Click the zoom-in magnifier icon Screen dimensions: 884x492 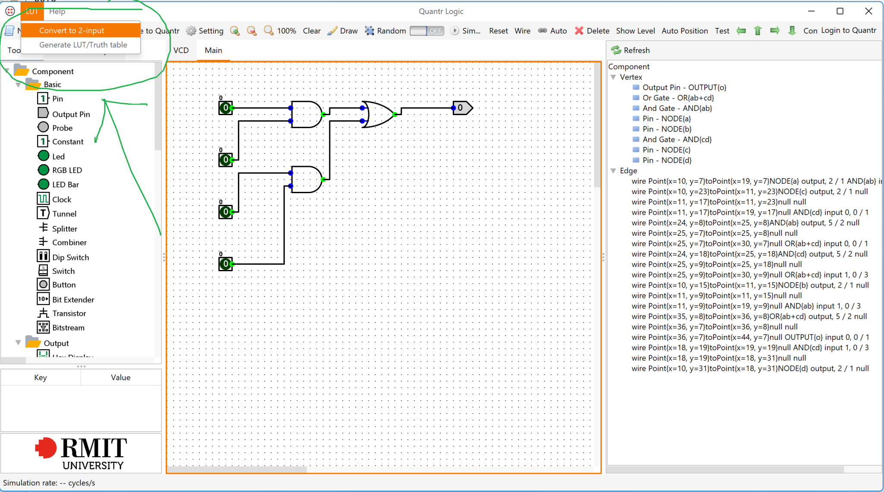click(235, 31)
